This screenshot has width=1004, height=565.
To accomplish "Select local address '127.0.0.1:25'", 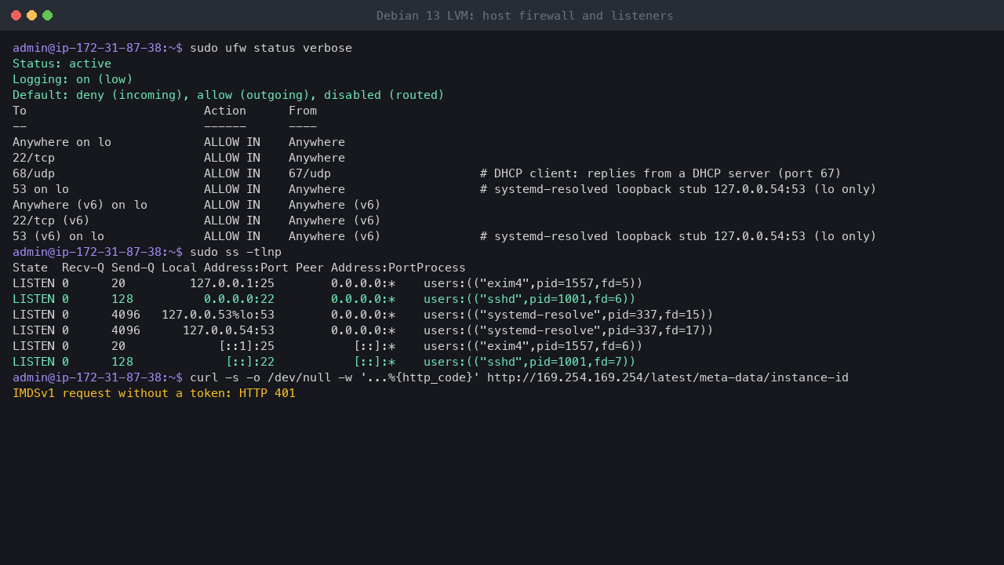I will pyautogui.click(x=232, y=283).
